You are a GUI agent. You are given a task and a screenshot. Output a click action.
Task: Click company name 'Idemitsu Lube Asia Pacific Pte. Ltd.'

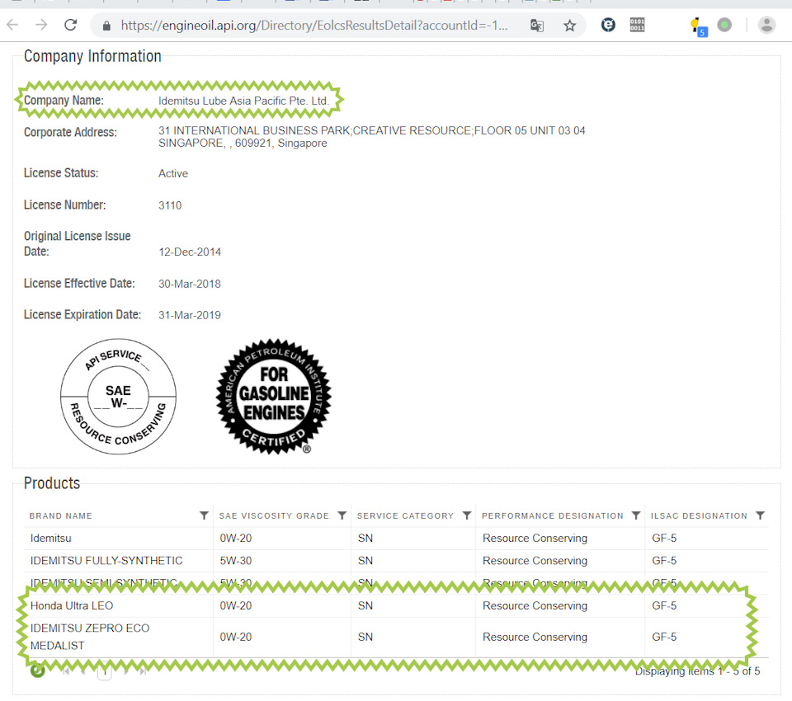pyautogui.click(x=243, y=101)
